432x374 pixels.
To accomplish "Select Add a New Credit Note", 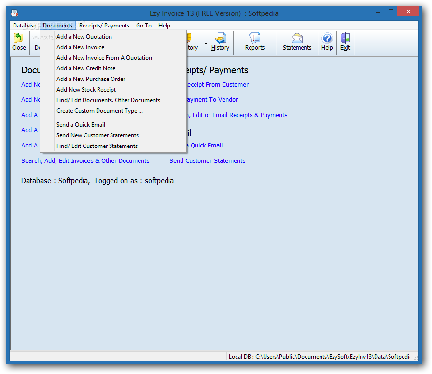I will (x=113, y=68).
